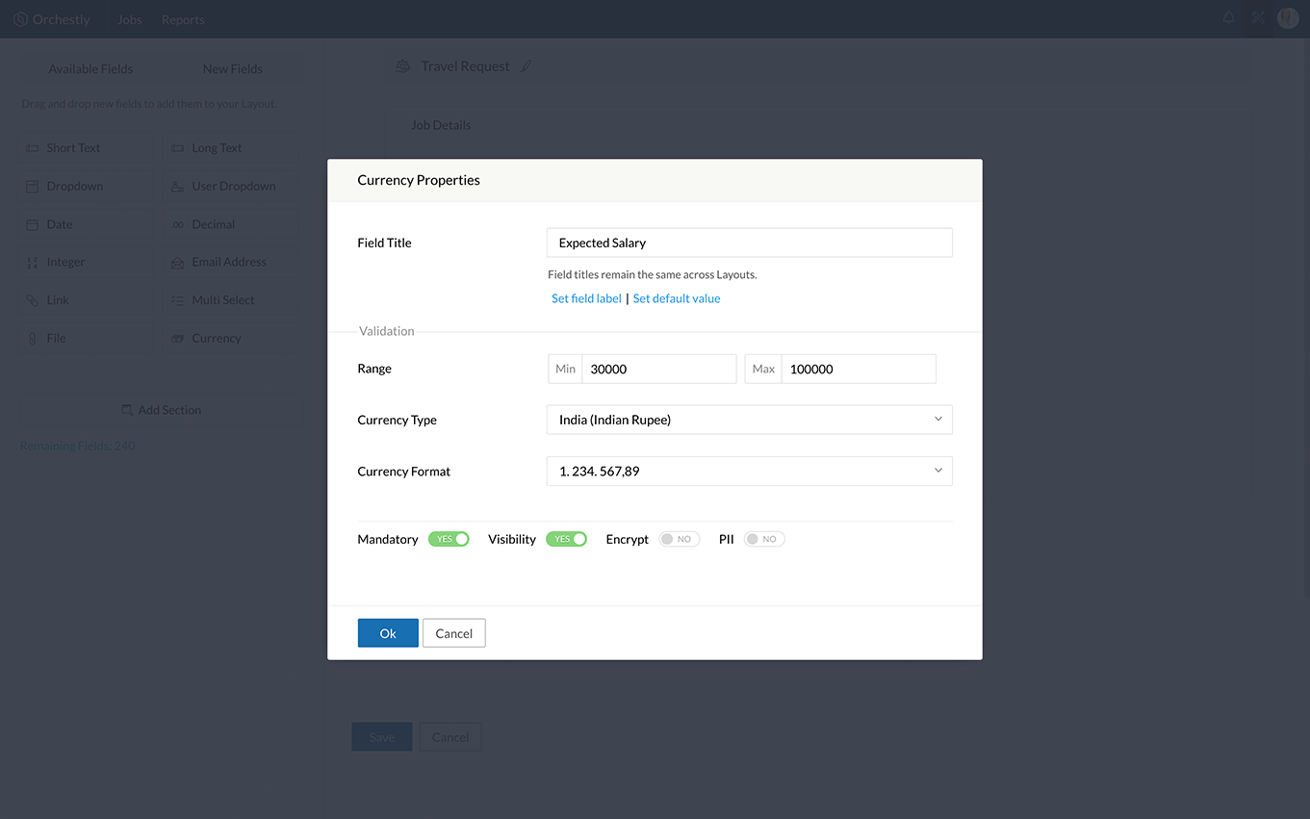
Task: Click the Travel Request layout icon
Action: [403, 66]
